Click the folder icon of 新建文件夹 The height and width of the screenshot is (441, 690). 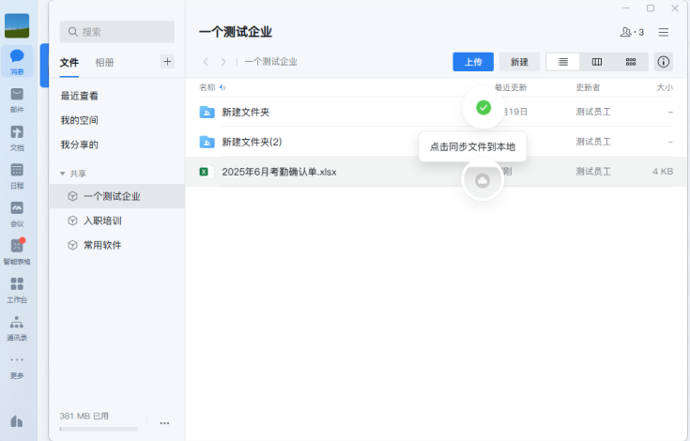coord(207,112)
